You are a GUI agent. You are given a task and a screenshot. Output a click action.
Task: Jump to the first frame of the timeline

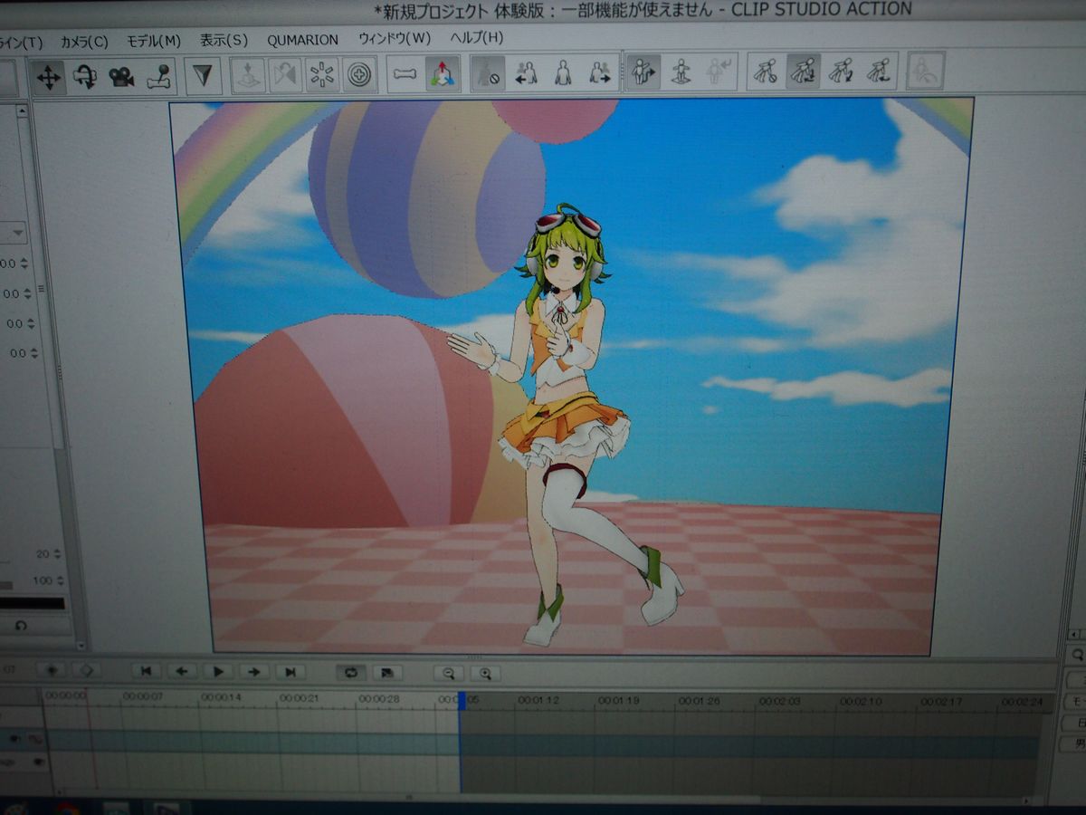[x=146, y=671]
